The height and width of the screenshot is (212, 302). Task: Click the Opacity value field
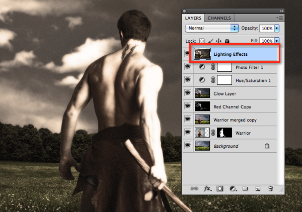pos(267,29)
